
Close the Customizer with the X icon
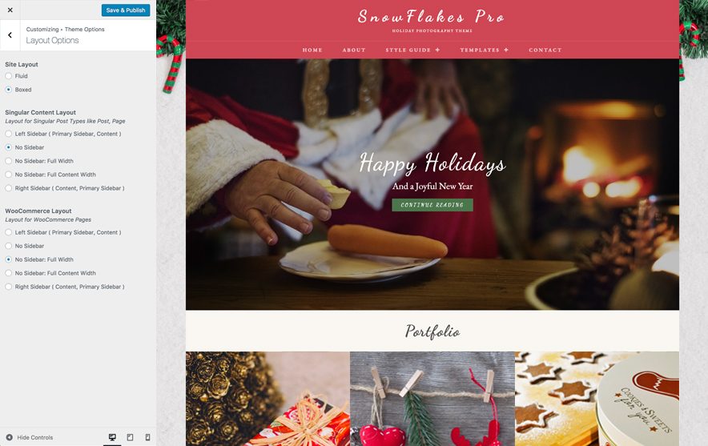[10, 10]
